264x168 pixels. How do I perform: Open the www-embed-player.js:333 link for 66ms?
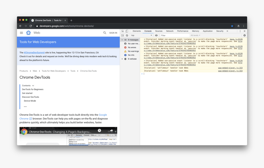click(x=230, y=68)
